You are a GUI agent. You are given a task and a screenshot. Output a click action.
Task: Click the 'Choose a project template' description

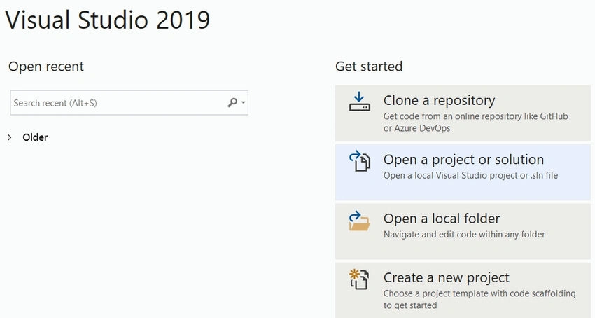[x=479, y=299]
